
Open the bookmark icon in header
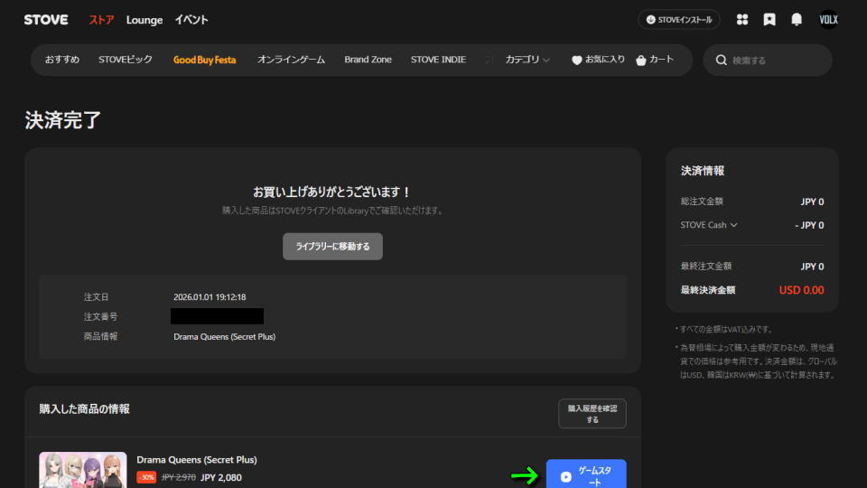769,19
